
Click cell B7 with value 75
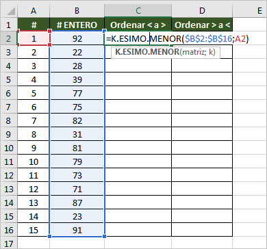click(x=77, y=107)
